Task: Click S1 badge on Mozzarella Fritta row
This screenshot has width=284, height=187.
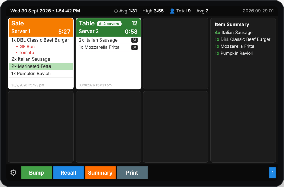Action: (x=134, y=47)
